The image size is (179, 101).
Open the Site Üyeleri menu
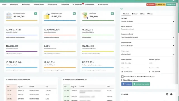[14, 4]
